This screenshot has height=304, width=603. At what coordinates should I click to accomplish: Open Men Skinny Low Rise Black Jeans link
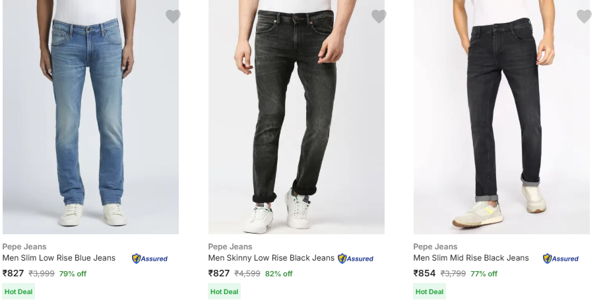click(x=271, y=258)
